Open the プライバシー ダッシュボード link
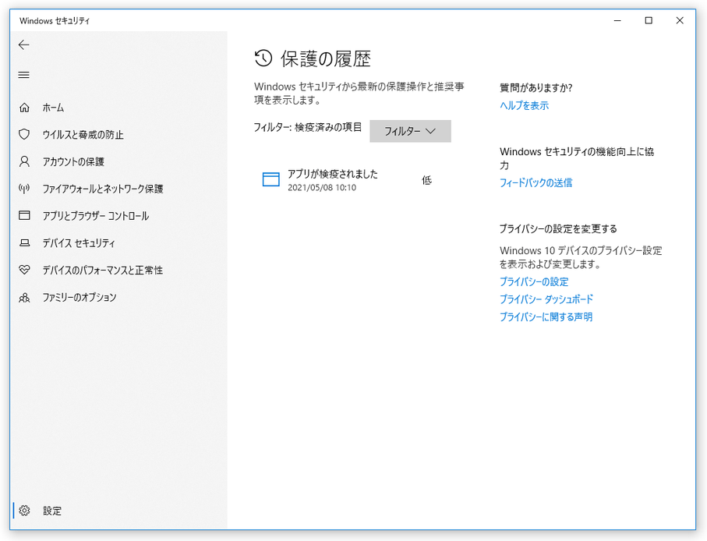This screenshot has width=707, height=541. coord(546,299)
